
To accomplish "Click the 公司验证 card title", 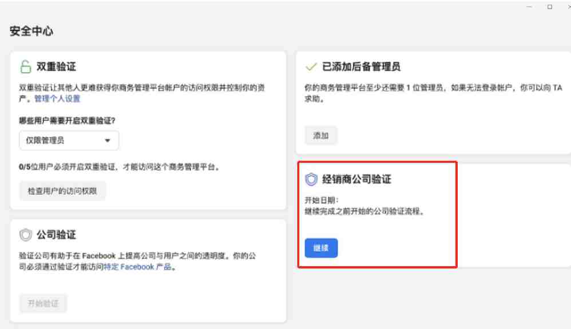I will 56,235.
